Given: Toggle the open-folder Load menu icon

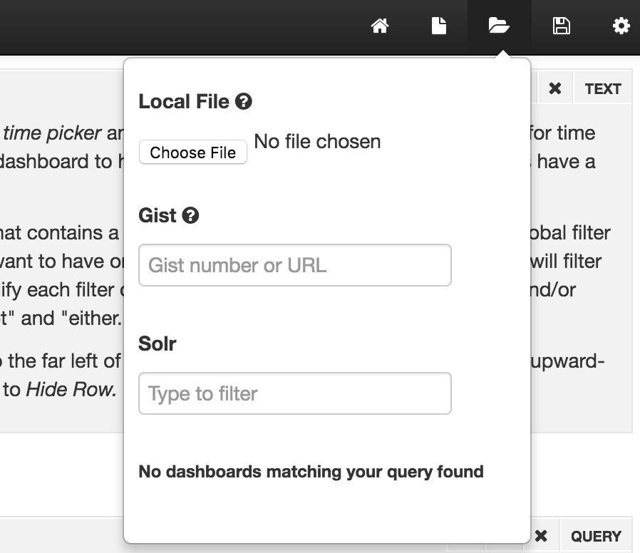Looking at the screenshot, I should [x=499, y=26].
